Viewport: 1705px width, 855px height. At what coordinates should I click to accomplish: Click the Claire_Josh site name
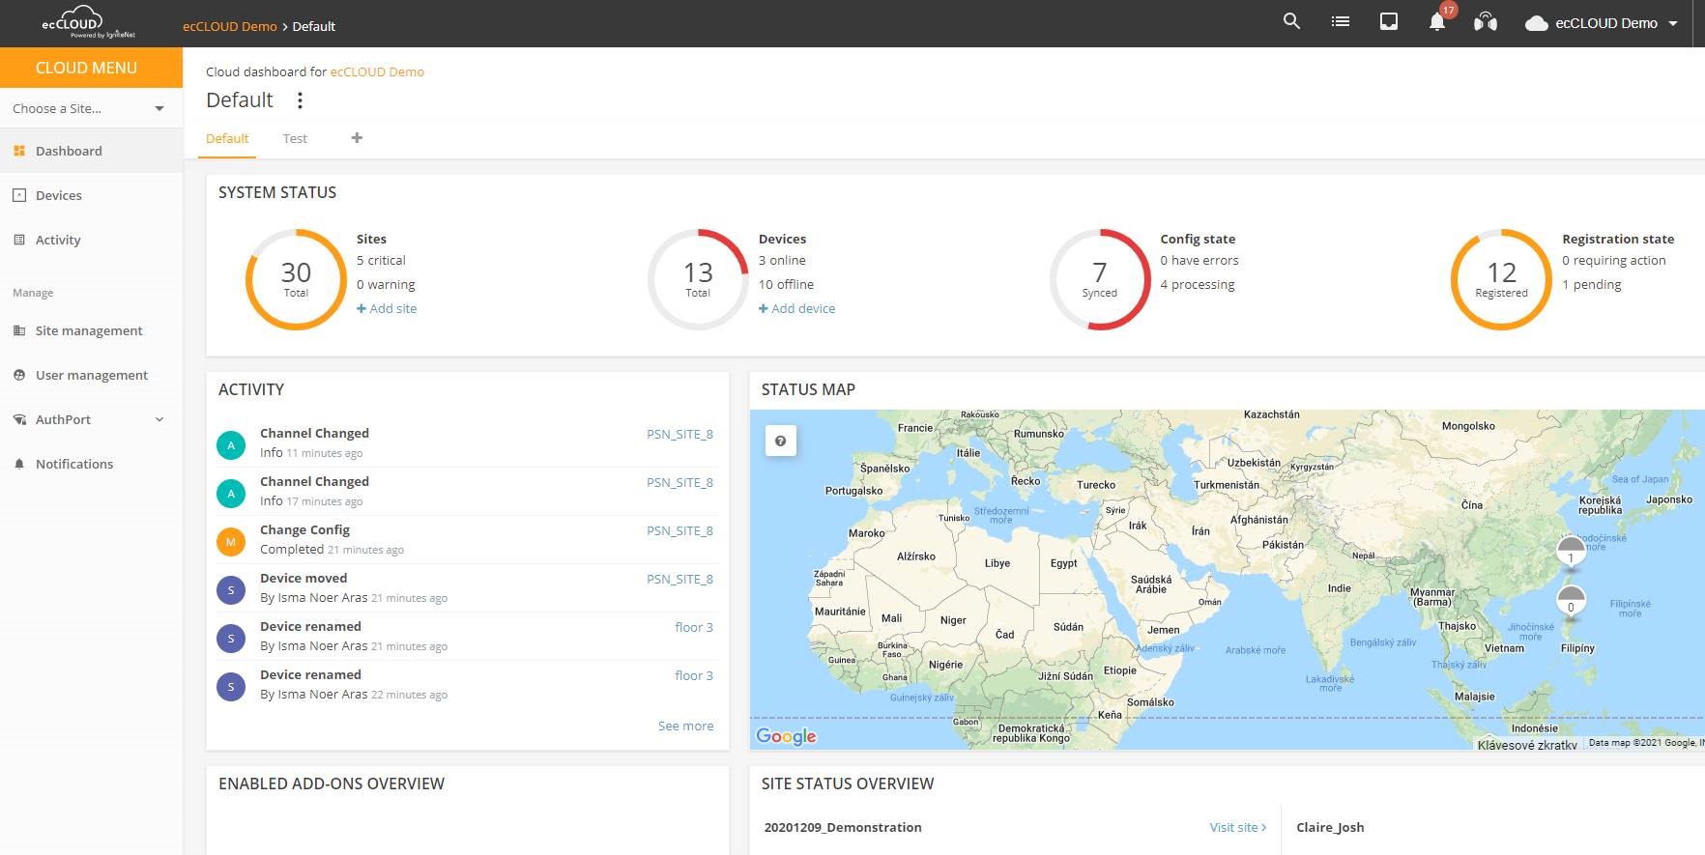pos(1330,827)
